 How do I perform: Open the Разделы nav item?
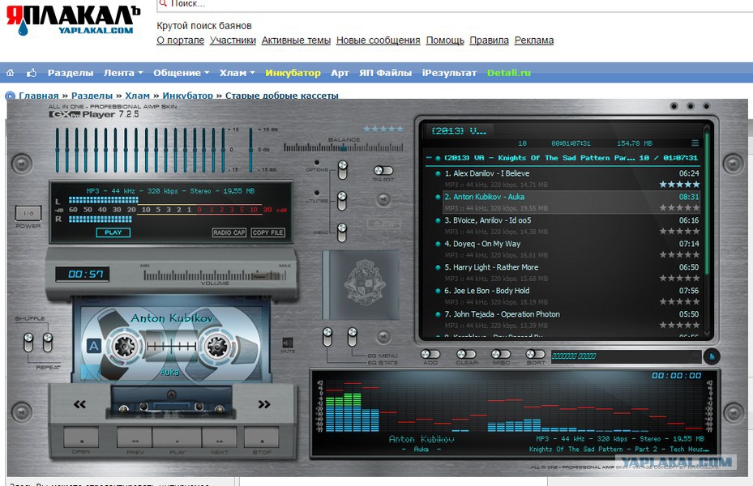pos(71,73)
